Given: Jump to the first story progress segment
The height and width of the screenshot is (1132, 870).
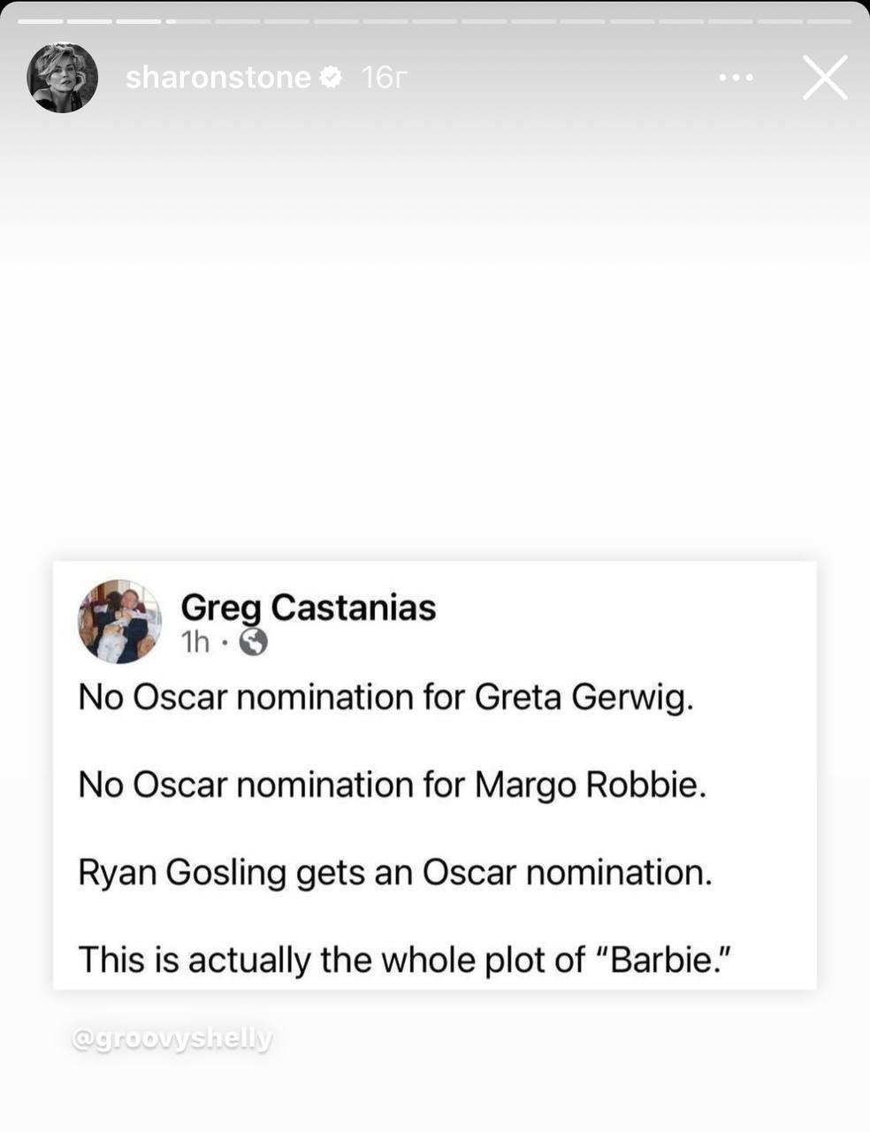Looking at the screenshot, I should click(x=40, y=20).
